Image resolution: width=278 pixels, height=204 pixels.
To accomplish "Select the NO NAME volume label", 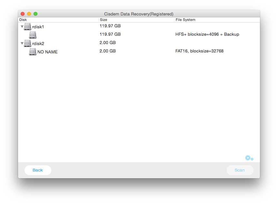I will click(x=47, y=52).
